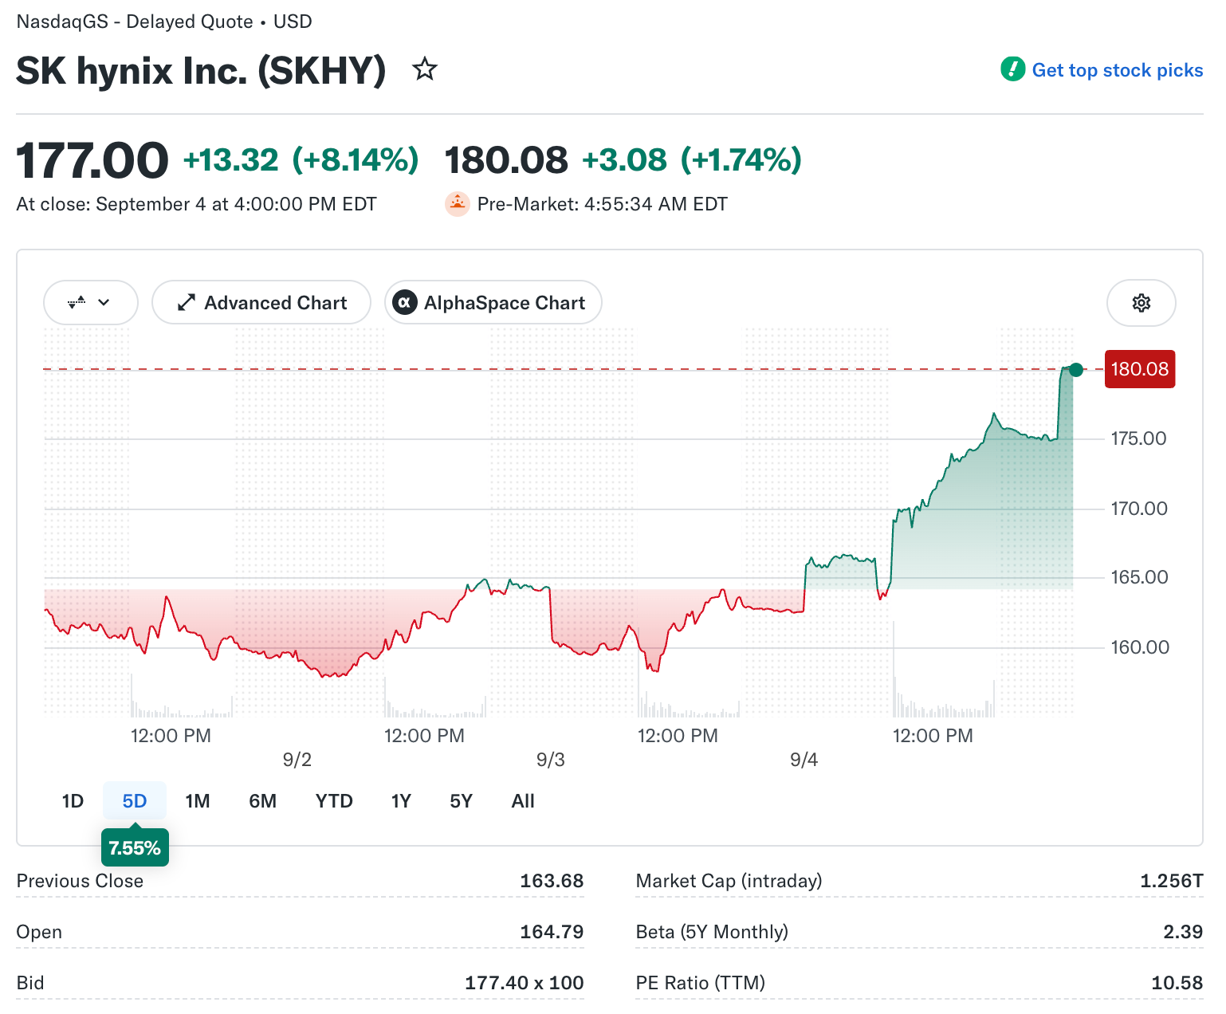Click the red 180.08 price label
This screenshot has height=1014, width=1226.
point(1140,369)
